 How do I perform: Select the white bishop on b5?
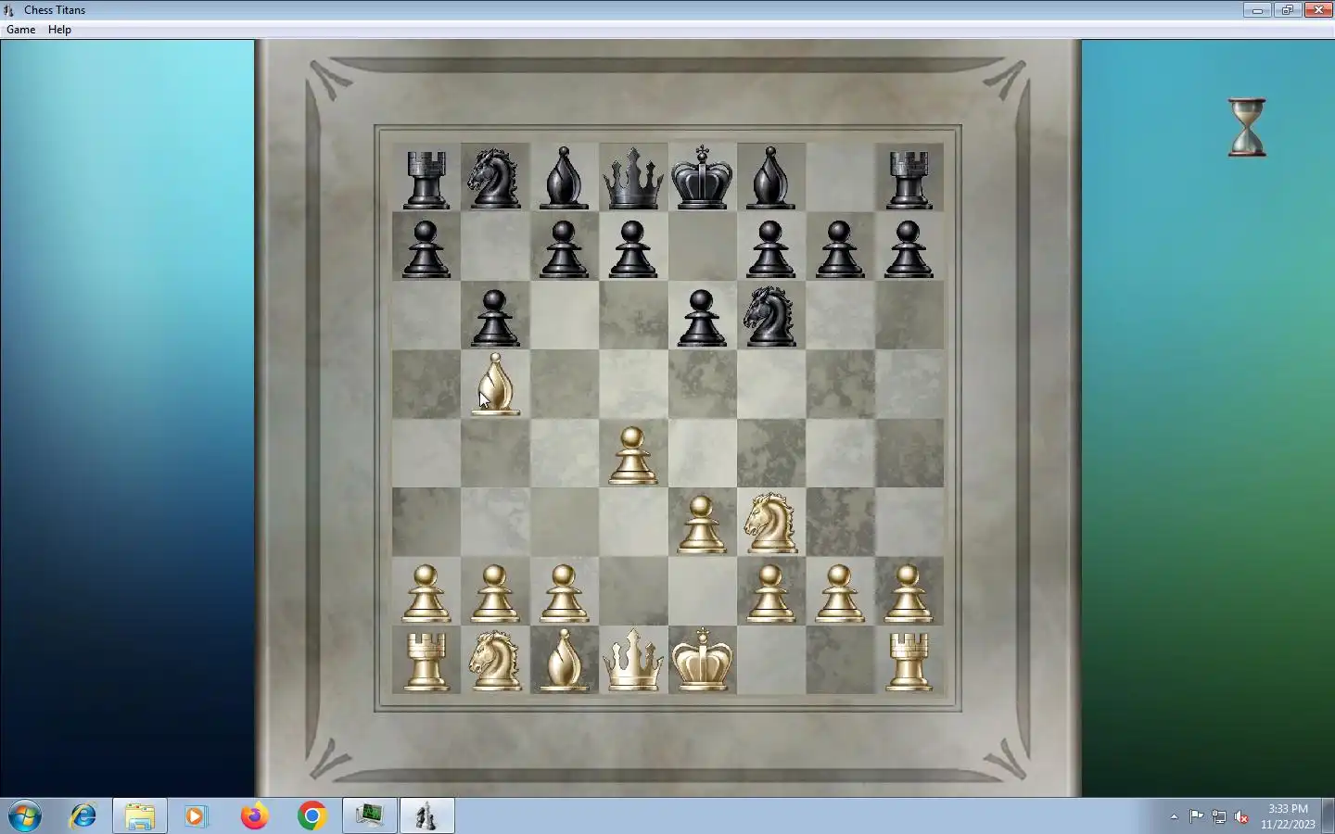point(495,384)
